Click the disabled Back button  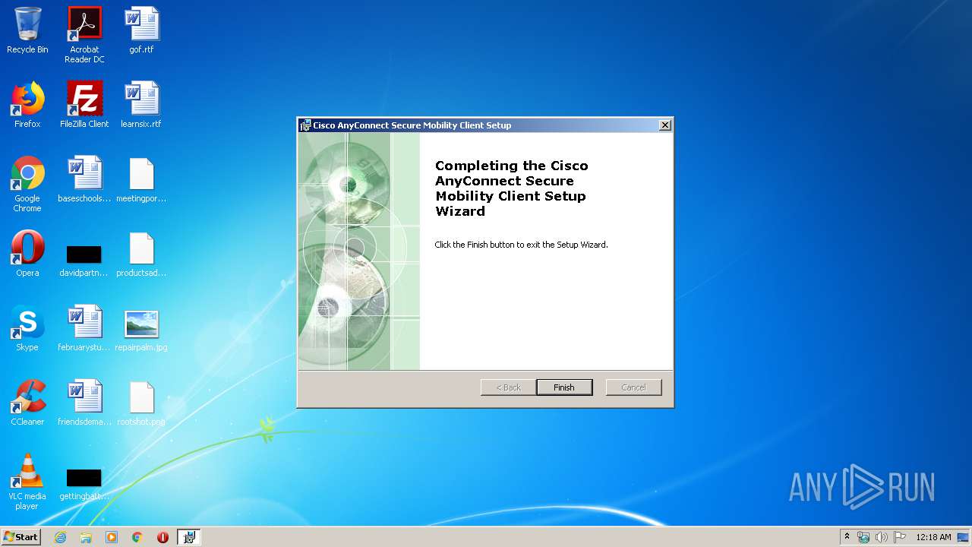click(x=509, y=387)
